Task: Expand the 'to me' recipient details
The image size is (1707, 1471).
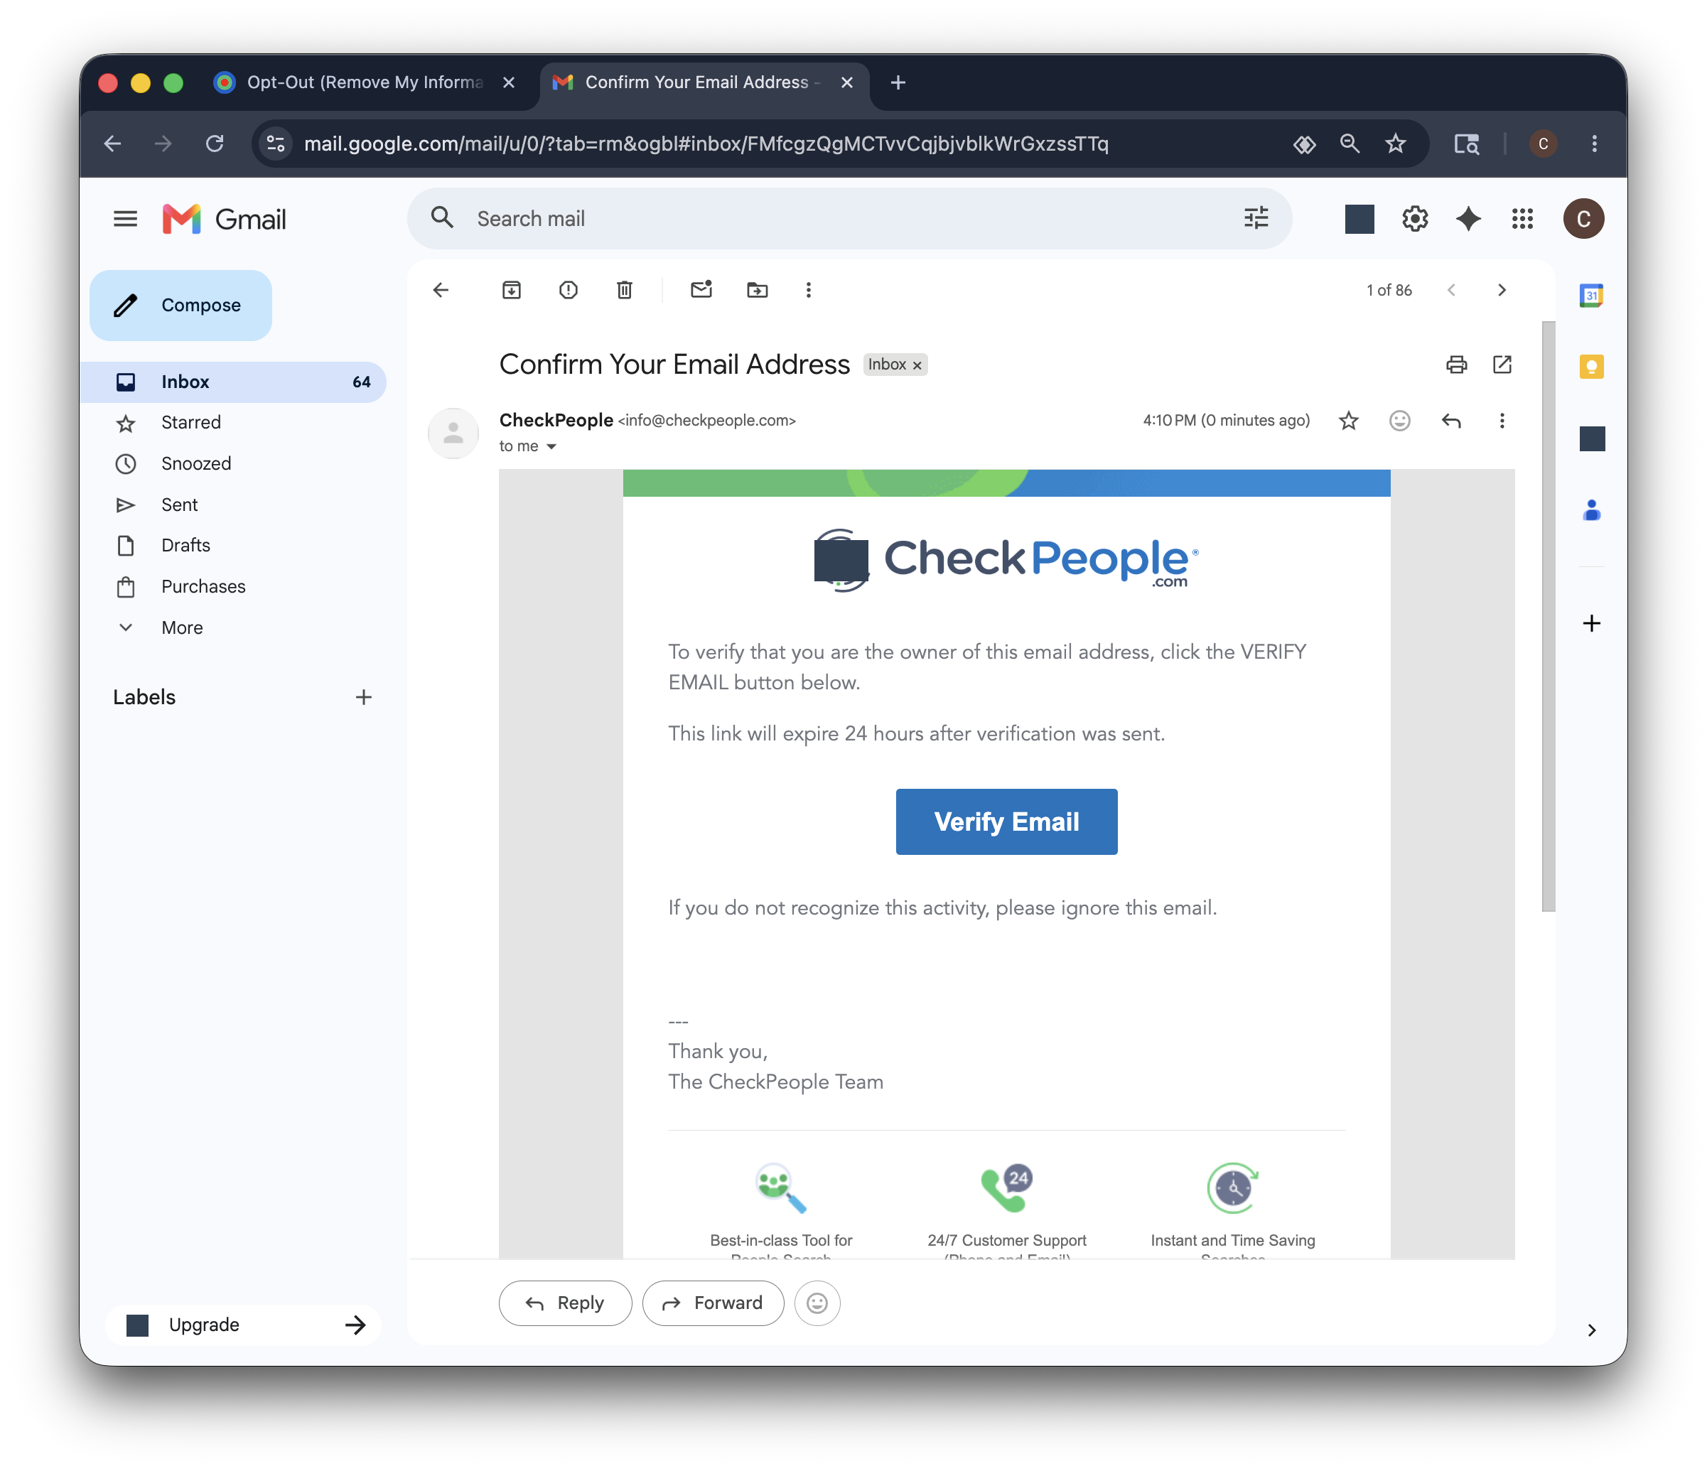Action: [x=551, y=446]
